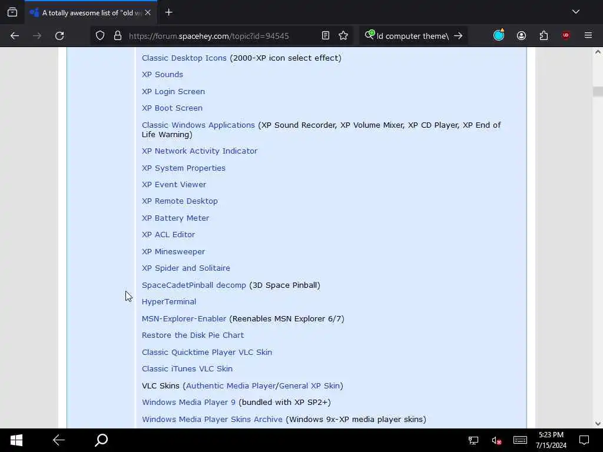Open the Firefox account menu
The image size is (603, 452).
[521, 36]
